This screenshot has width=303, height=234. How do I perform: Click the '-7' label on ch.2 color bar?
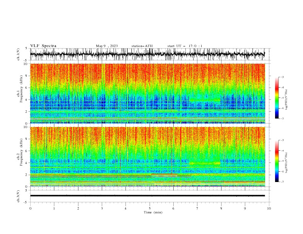pyautogui.click(x=282, y=182)
